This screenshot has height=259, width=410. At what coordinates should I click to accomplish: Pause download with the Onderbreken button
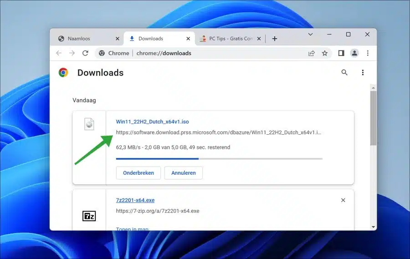(138, 173)
